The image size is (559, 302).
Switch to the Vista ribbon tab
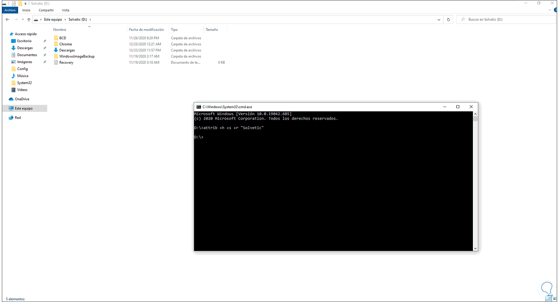point(65,10)
